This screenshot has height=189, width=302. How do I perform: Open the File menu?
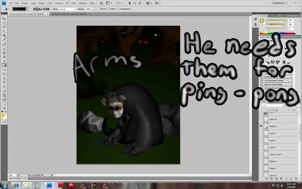tap(11, 3)
